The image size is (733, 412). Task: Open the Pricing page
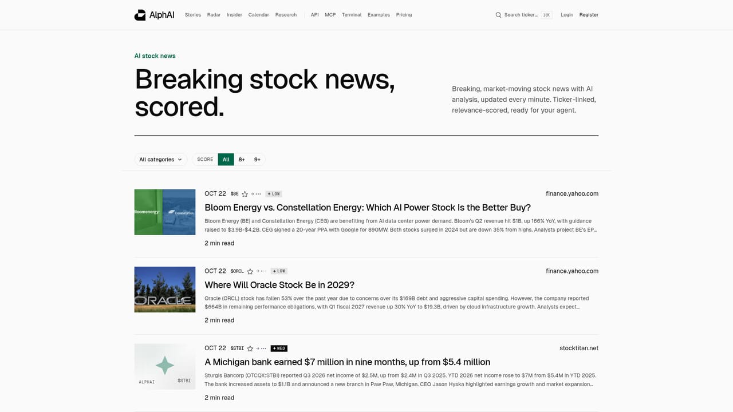point(404,15)
